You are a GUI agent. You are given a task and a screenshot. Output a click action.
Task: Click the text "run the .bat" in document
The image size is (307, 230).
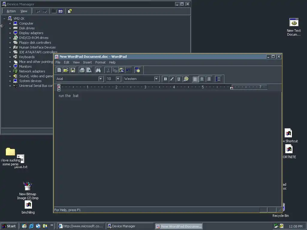[69, 96]
